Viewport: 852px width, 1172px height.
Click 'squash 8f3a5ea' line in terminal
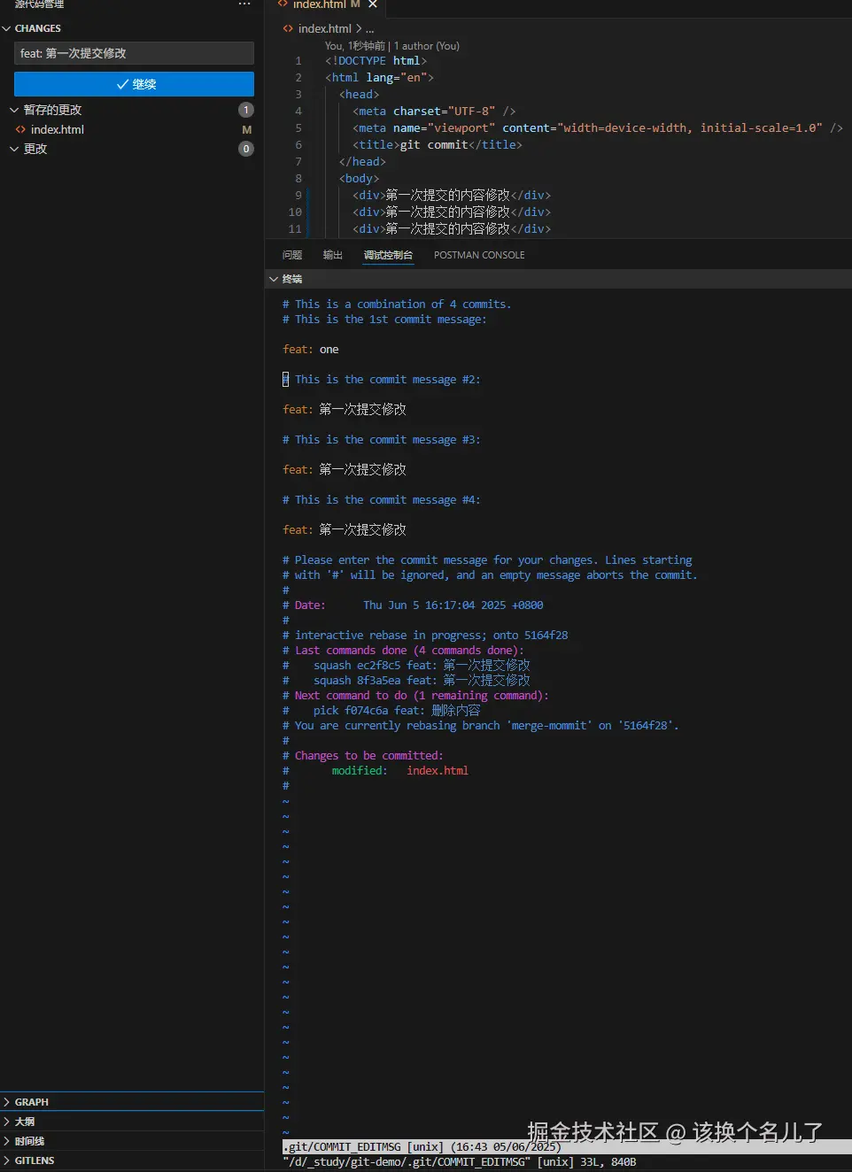point(422,681)
